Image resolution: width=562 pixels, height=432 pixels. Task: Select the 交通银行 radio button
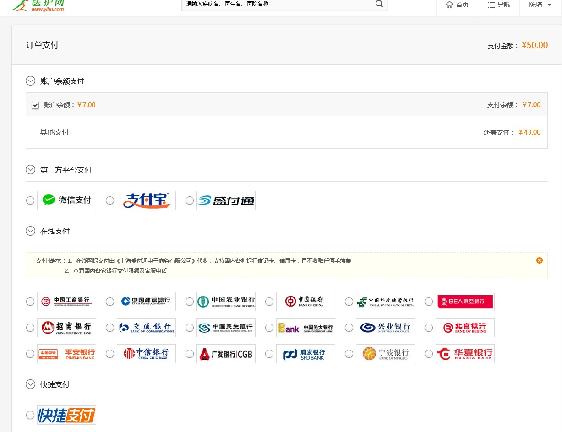[x=110, y=328]
